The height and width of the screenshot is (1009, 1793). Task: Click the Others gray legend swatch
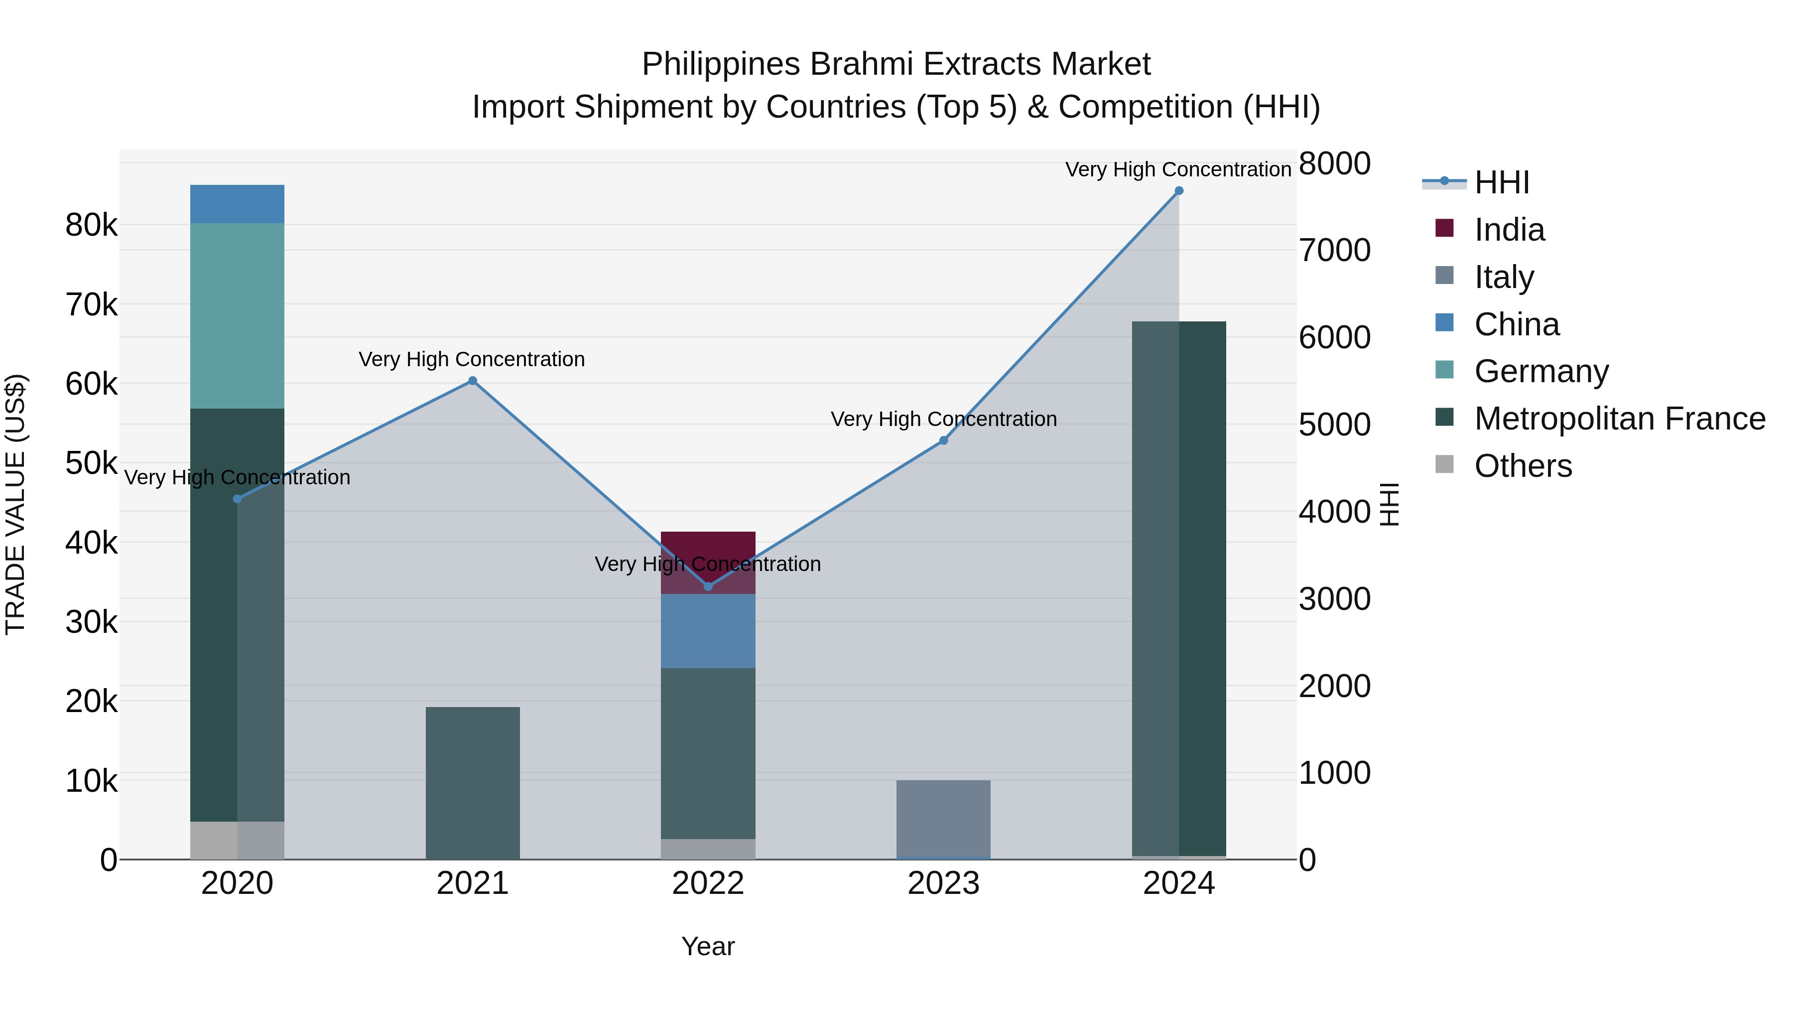pos(1444,464)
